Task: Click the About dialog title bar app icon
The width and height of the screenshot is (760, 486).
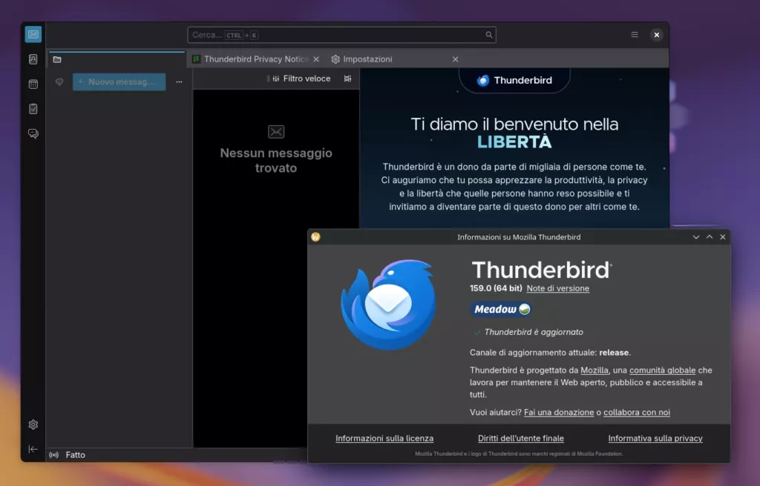Action: (x=315, y=237)
